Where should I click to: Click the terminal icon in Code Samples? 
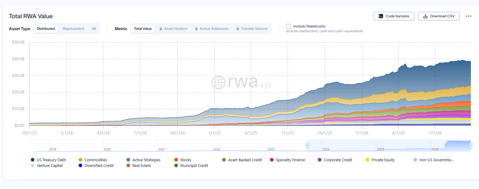click(x=381, y=16)
